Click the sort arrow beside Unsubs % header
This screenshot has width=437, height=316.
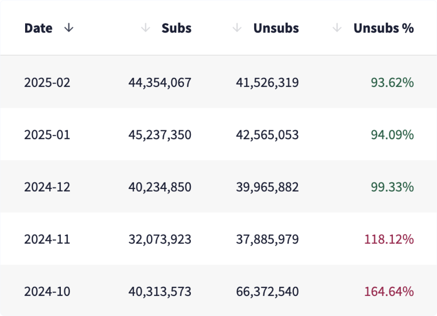[337, 28]
